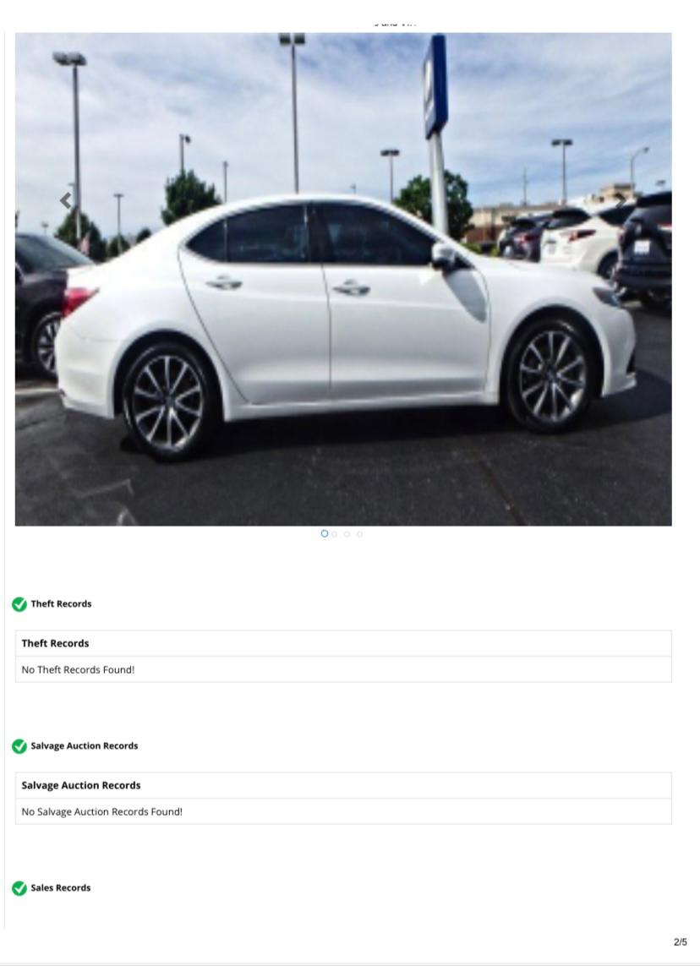Screen dimensions: 700x966
Task: Show the previous car photo with left arrow
Action: (65, 200)
